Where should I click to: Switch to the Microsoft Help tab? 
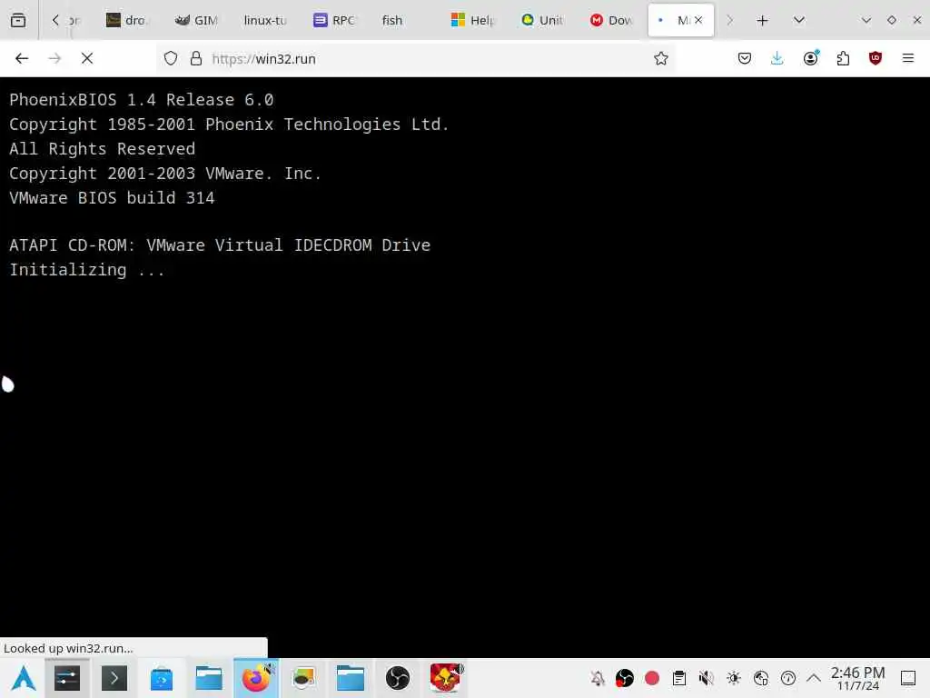click(x=472, y=20)
